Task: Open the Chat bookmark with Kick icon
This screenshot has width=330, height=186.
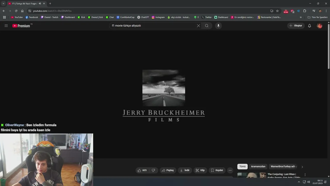Action: (110, 17)
